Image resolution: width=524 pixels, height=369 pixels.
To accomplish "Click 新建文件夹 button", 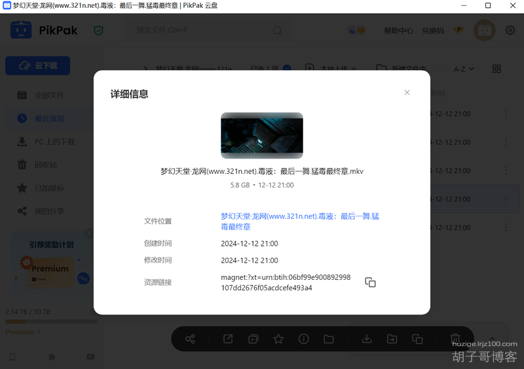I will (401, 69).
